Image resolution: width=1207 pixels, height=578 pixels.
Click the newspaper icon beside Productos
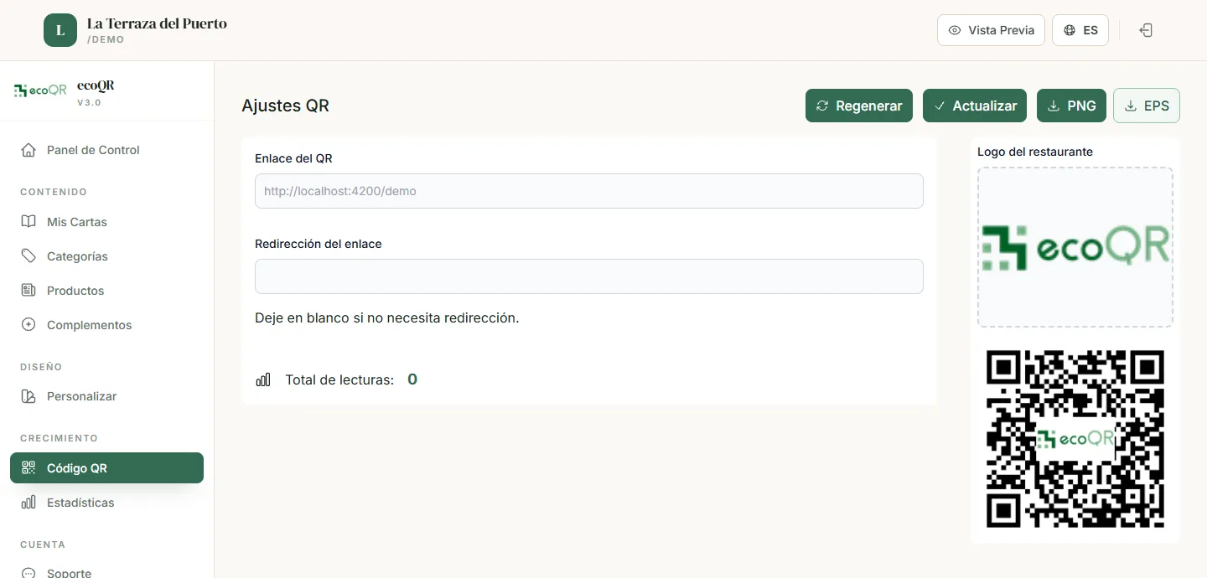[x=28, y=291]
